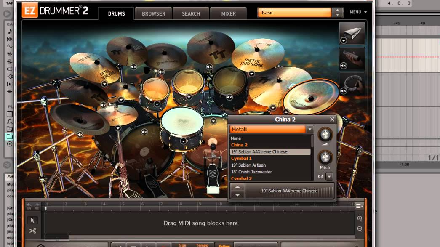The image size is (440, 247).
Task: Close the China 2 popup
Action: tap(332, 120)
